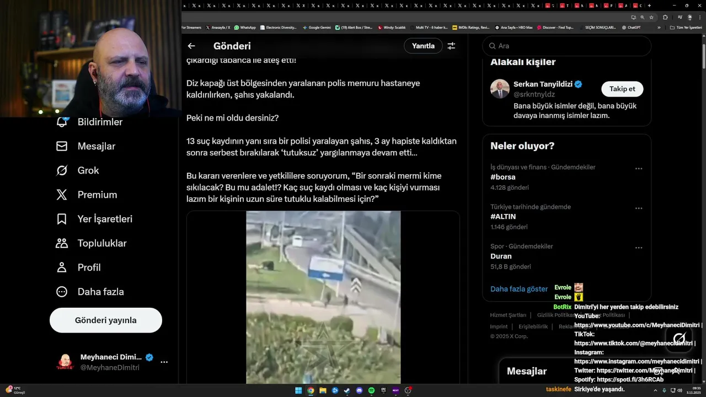Open Ana Sayfa HBO Max bookmark

(x=514, y=27)
